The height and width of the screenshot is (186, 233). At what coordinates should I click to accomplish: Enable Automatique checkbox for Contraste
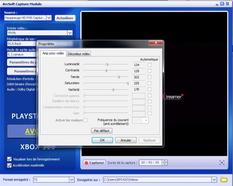tap(150, 71)
